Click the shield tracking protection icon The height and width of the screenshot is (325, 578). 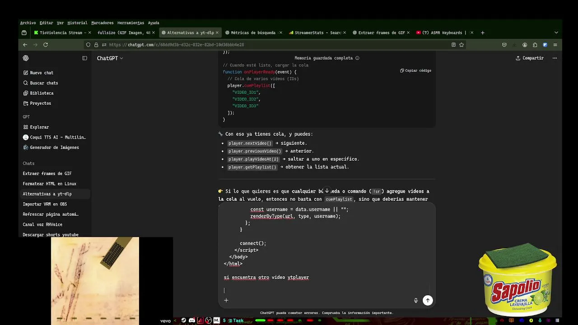[x=88, y=45]
